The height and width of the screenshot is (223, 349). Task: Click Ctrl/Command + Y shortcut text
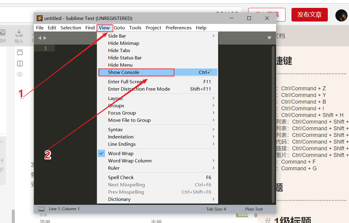click(x=304, y=95)
